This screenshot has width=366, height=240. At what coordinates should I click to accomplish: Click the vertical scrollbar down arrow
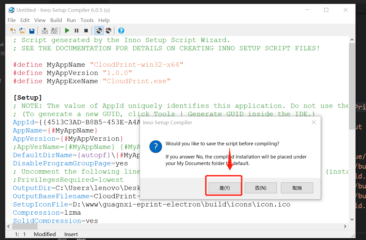352,219
